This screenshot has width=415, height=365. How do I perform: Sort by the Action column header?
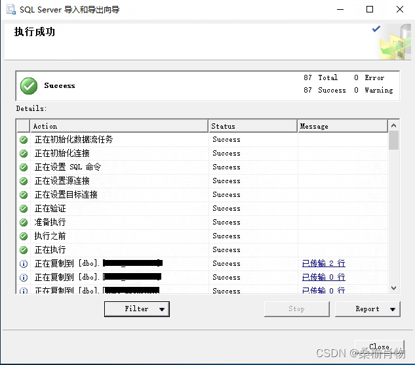119,126
